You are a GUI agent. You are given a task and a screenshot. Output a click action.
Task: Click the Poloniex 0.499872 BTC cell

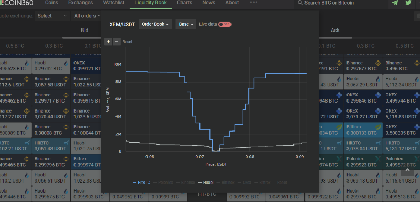click(402, 162)
